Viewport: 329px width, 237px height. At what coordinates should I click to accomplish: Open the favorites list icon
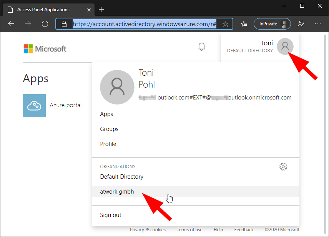click(244, 24)
